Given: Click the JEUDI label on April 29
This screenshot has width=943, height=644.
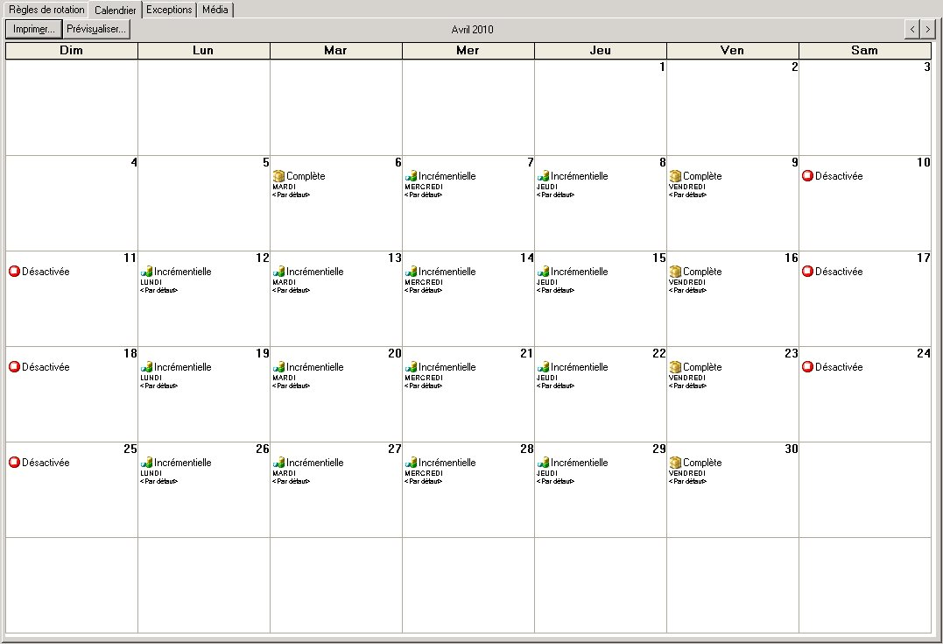Looking at the screenshot, I should [x=547, y=473].
